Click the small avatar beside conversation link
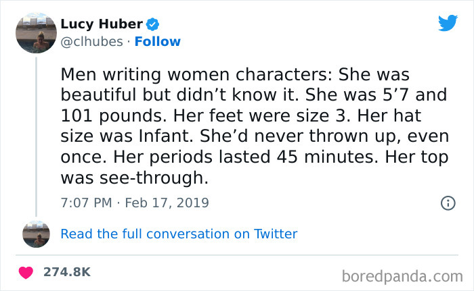 36,234
